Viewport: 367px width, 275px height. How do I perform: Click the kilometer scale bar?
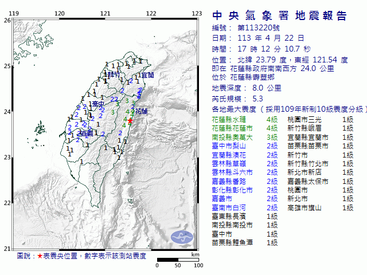[x=178, y=260]
